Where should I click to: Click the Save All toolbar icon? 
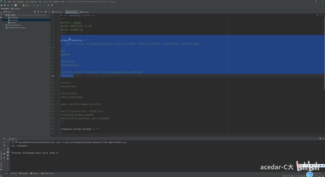pyautogui.click(x=5, y=5)
